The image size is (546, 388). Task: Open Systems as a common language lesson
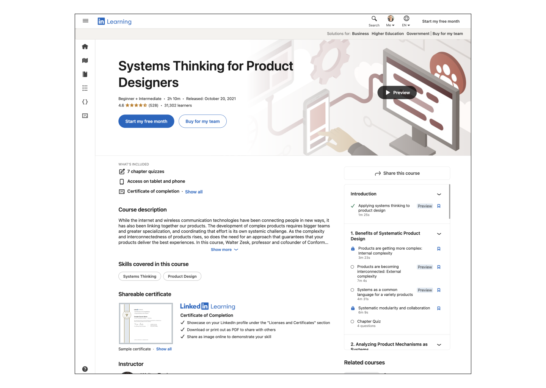385,292
